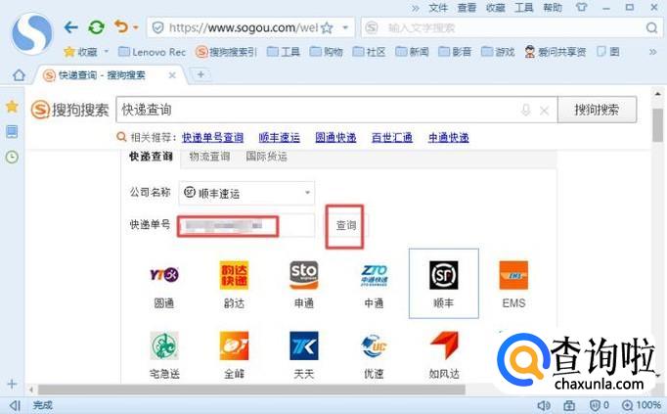Refresh the page with the green reload icon
The width and height of the screenshot is (667, 414).
(x=96, y=27)
